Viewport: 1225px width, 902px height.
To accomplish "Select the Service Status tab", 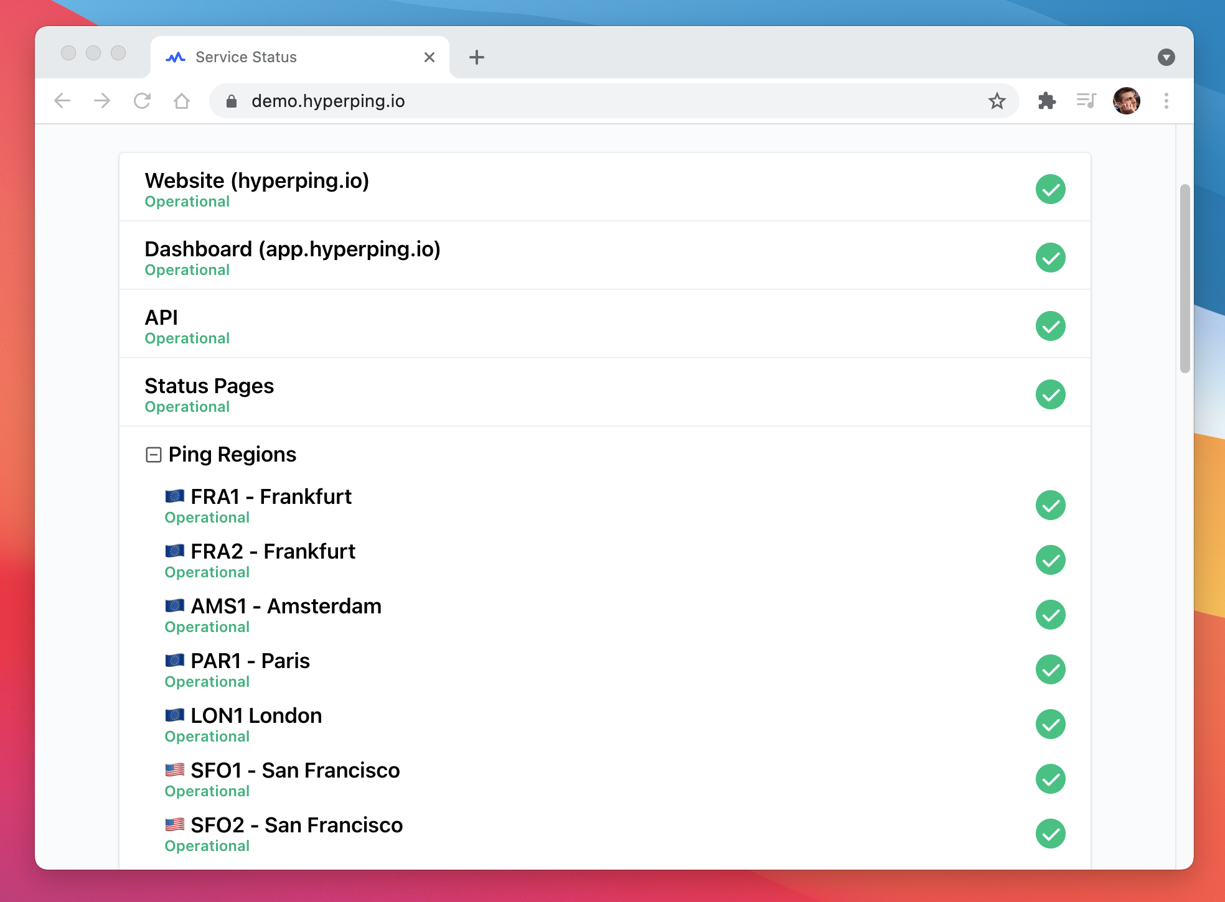I will point(300,57).
